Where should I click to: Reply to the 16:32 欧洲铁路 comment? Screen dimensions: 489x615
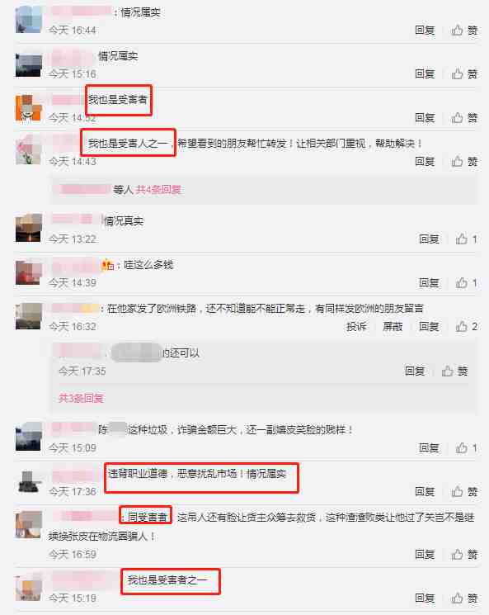pyautogui.click(x=429, y=326)
